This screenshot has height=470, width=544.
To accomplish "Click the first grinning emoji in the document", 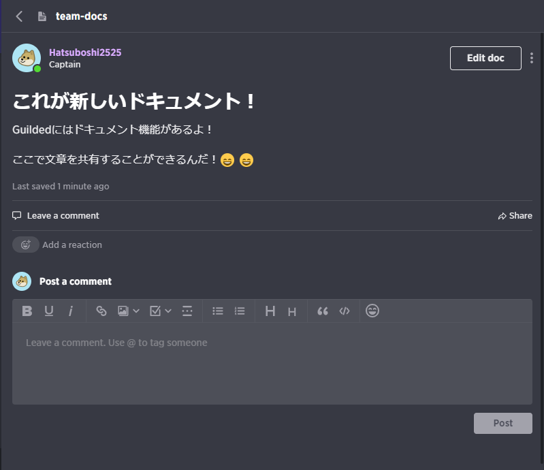I will coord(227,160).
